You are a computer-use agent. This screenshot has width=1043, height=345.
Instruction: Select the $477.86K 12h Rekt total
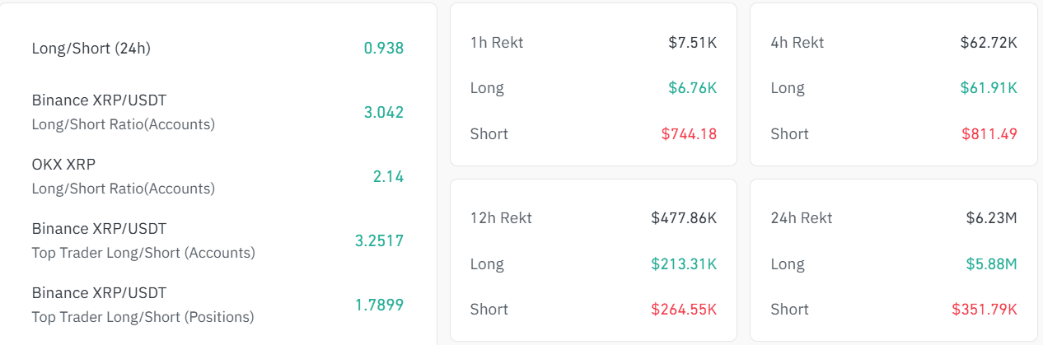point(684,218)
